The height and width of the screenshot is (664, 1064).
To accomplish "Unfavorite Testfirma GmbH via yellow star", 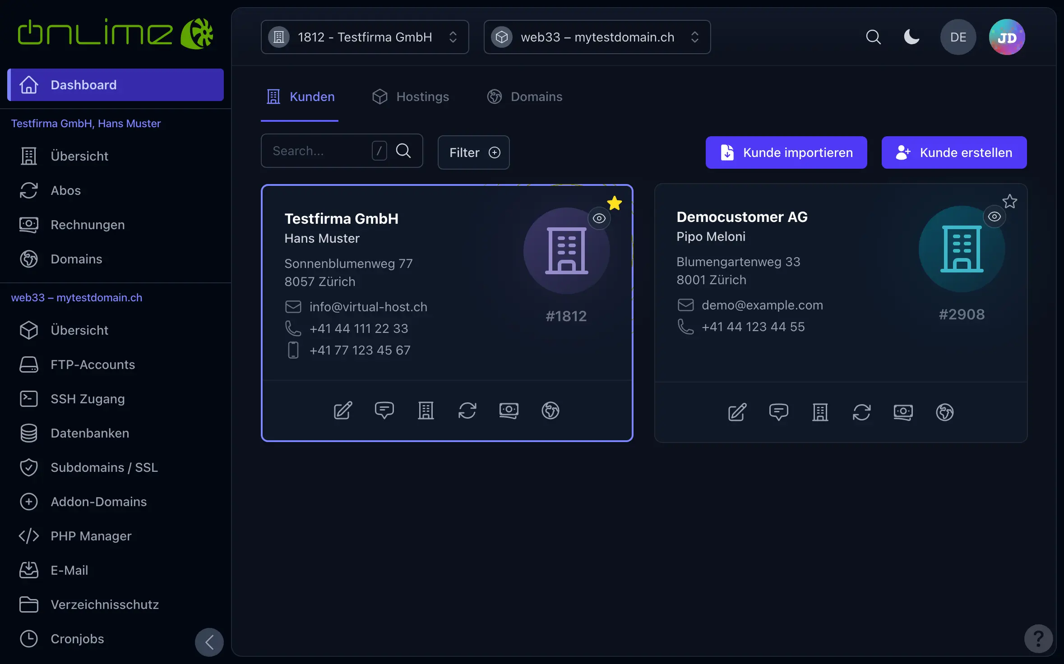I will pyautogui.click(x=615, y=203).
